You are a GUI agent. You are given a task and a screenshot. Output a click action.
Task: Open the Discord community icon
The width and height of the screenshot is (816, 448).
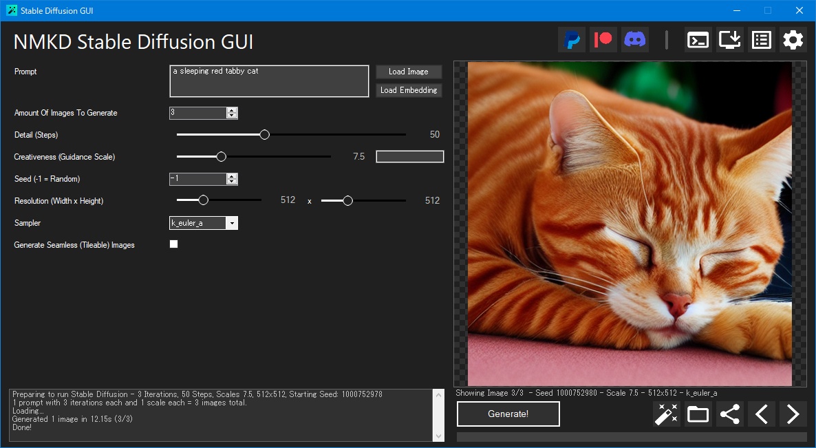pyautogui.click(x=634, y=39)
